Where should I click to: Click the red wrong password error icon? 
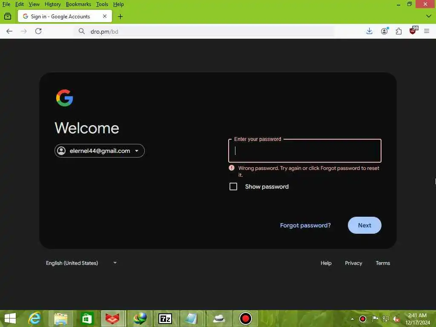pyautogui.click(x=232, y=168)
